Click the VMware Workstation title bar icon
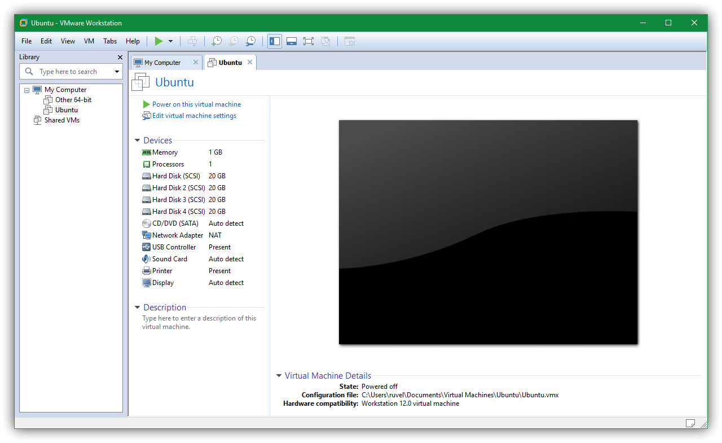The height and width of the screenshot is (443, 722). pyautogui.click(x=23, y=23)
